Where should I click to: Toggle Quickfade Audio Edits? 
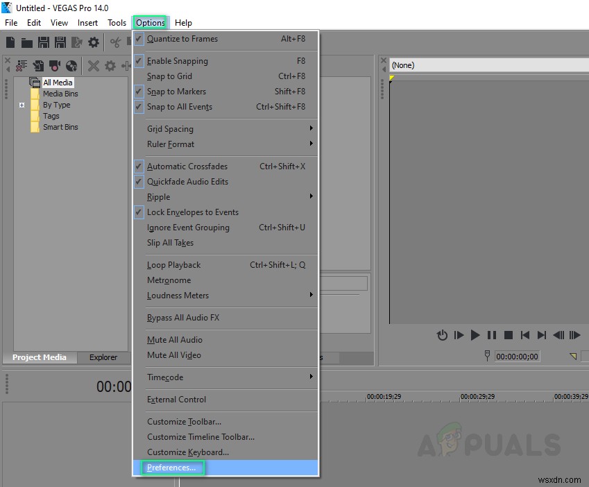225,182
